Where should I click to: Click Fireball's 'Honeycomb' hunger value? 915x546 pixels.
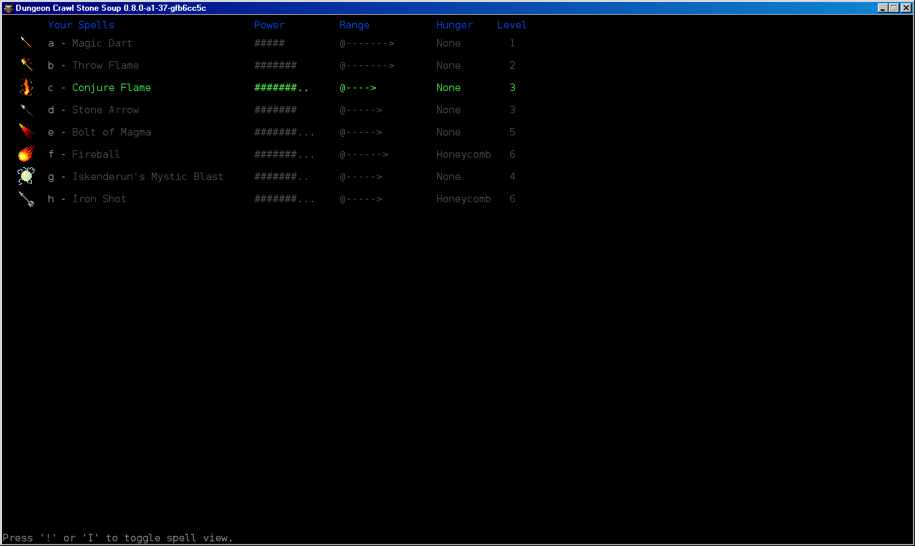(x=464, y=154)
